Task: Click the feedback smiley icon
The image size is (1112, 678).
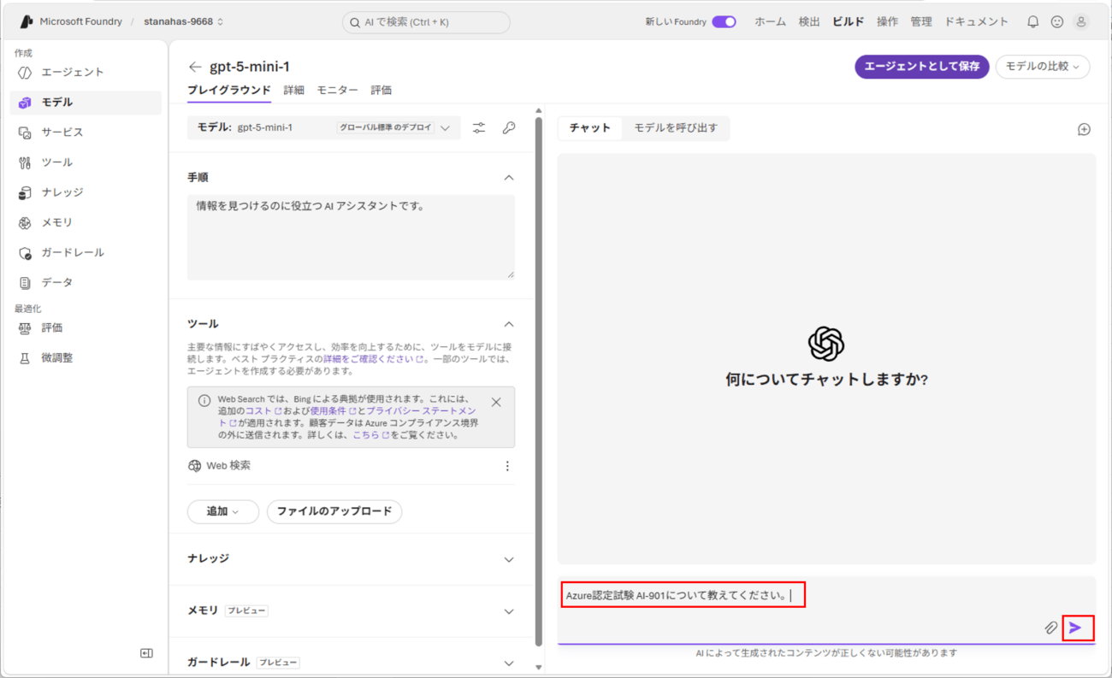Action: 1057,22
